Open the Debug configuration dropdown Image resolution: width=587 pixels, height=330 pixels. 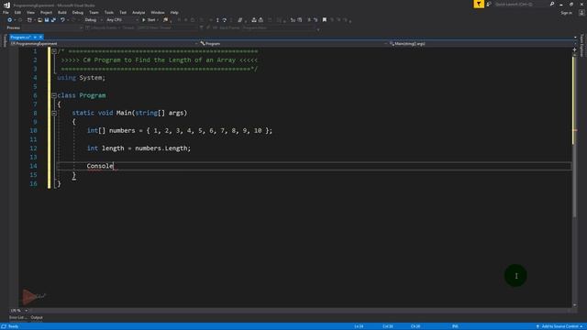pos(93,20)
